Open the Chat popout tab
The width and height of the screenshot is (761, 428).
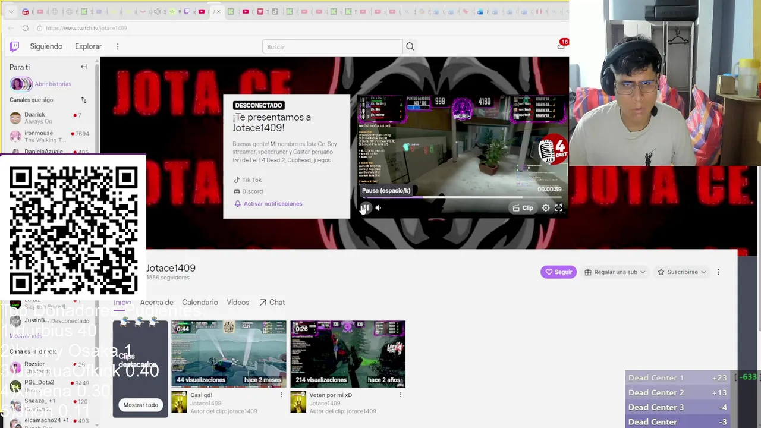[x=272, y=303]
